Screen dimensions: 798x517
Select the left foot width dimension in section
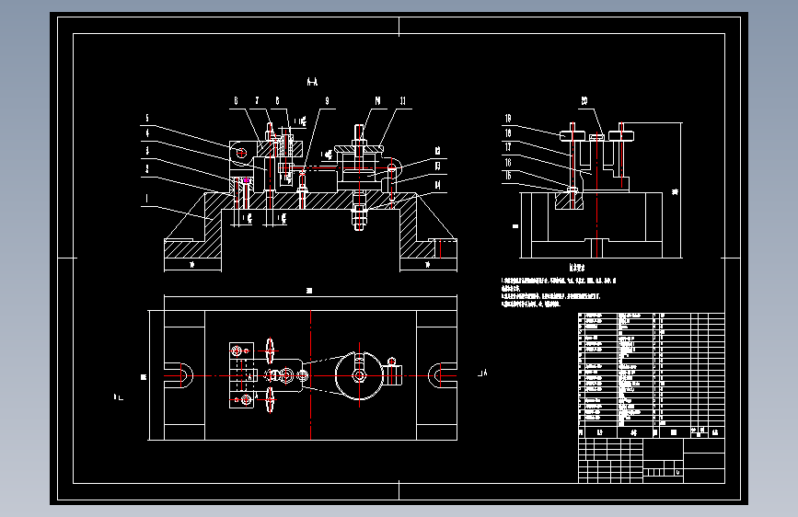click(191, 265)
